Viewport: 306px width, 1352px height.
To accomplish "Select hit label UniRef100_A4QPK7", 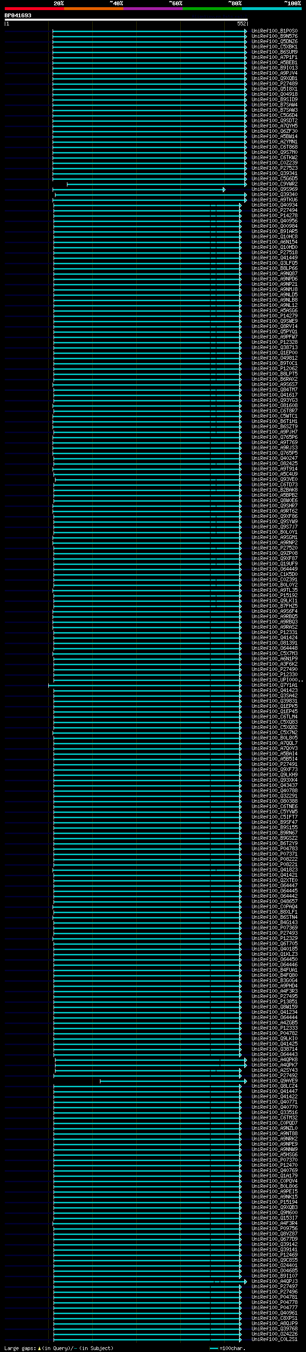I will 274,1065.
